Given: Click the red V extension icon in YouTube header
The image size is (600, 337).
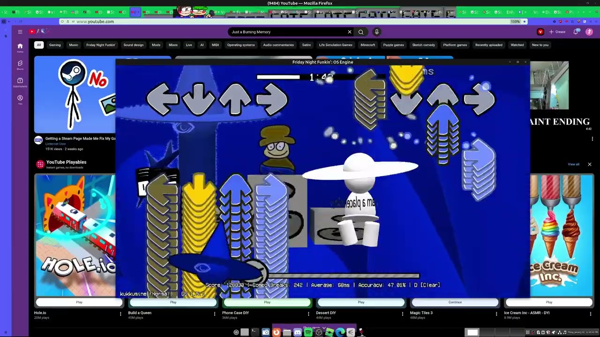Looking at the screenshot, I should (540, 32).
